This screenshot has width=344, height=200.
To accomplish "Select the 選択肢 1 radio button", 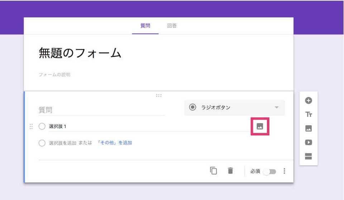I will 42,126.
